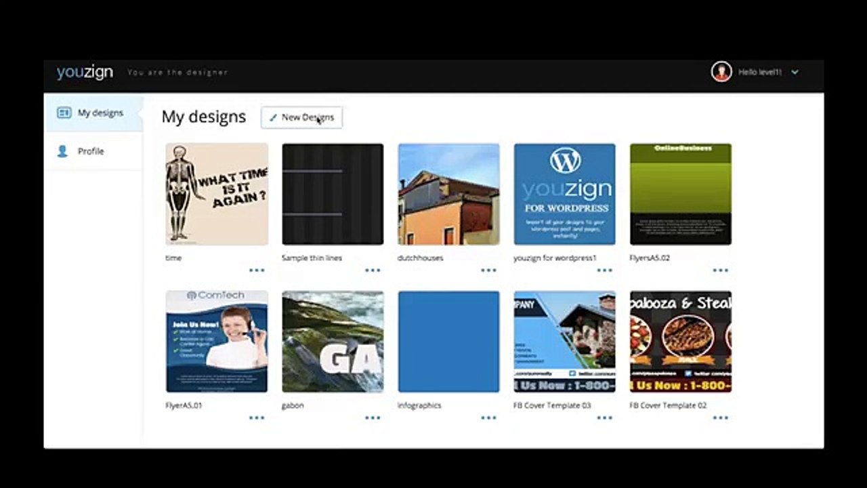
Task: Click the pencil icon in New Designs
Action: pos(273,118)
